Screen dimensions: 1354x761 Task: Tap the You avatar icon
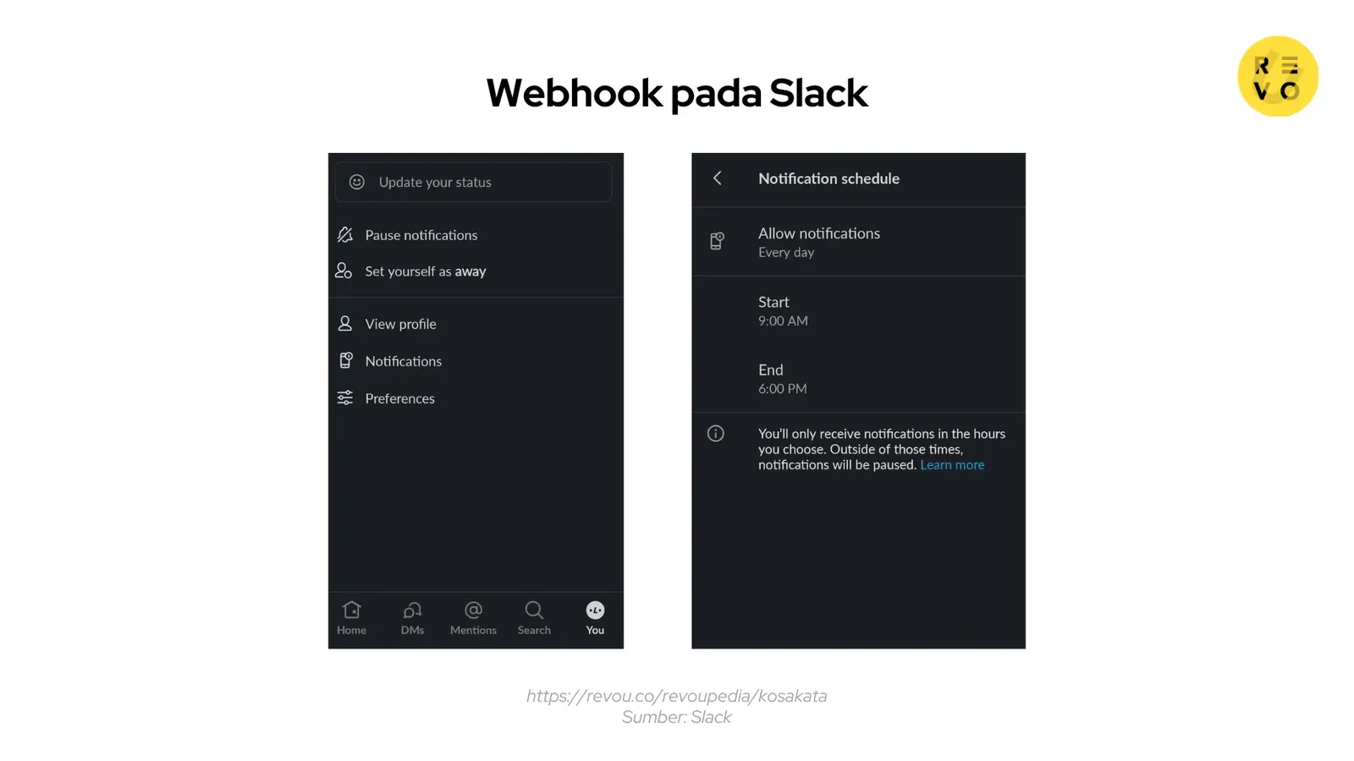[x=595, y=610]
